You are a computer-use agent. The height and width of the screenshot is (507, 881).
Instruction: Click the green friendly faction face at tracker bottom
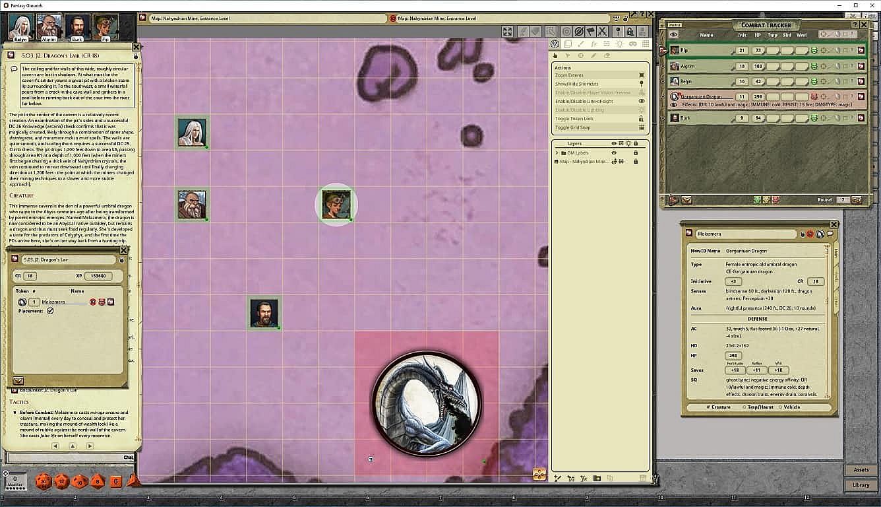tap(756, 199)
